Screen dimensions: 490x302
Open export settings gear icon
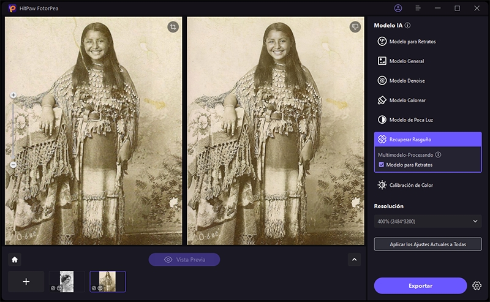point(477,285)
